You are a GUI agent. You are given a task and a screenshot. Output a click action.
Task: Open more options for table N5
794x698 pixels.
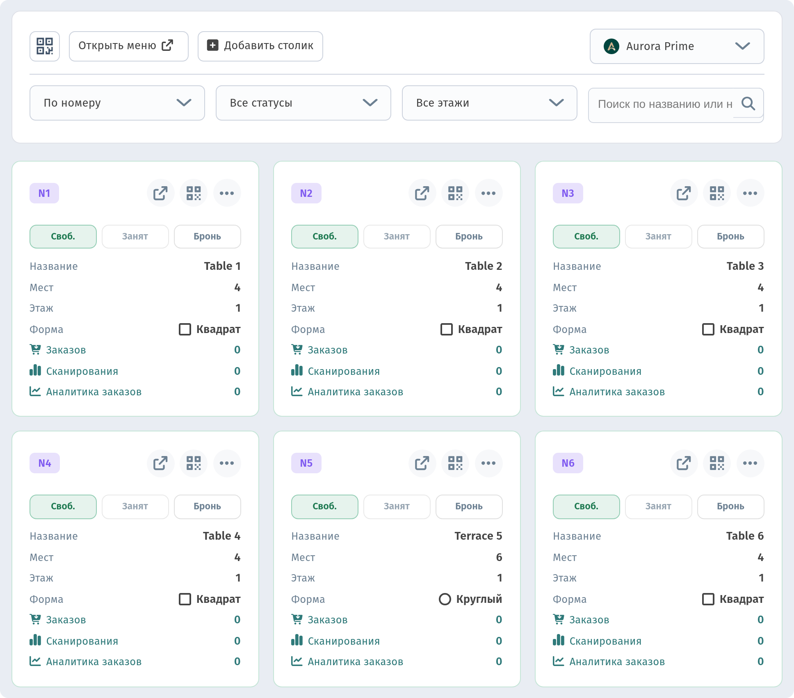pyautogui.click(x=488, y=463)
